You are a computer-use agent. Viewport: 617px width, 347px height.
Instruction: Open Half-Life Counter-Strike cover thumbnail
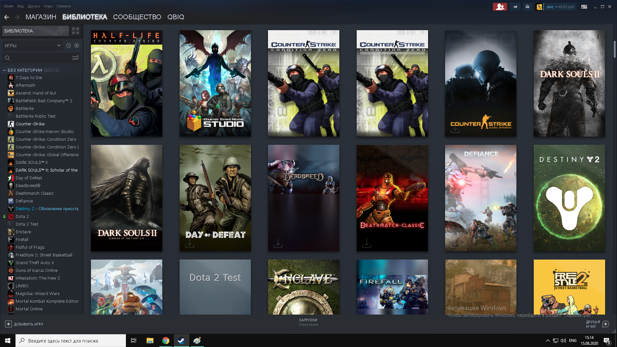(x=127, y=84)
